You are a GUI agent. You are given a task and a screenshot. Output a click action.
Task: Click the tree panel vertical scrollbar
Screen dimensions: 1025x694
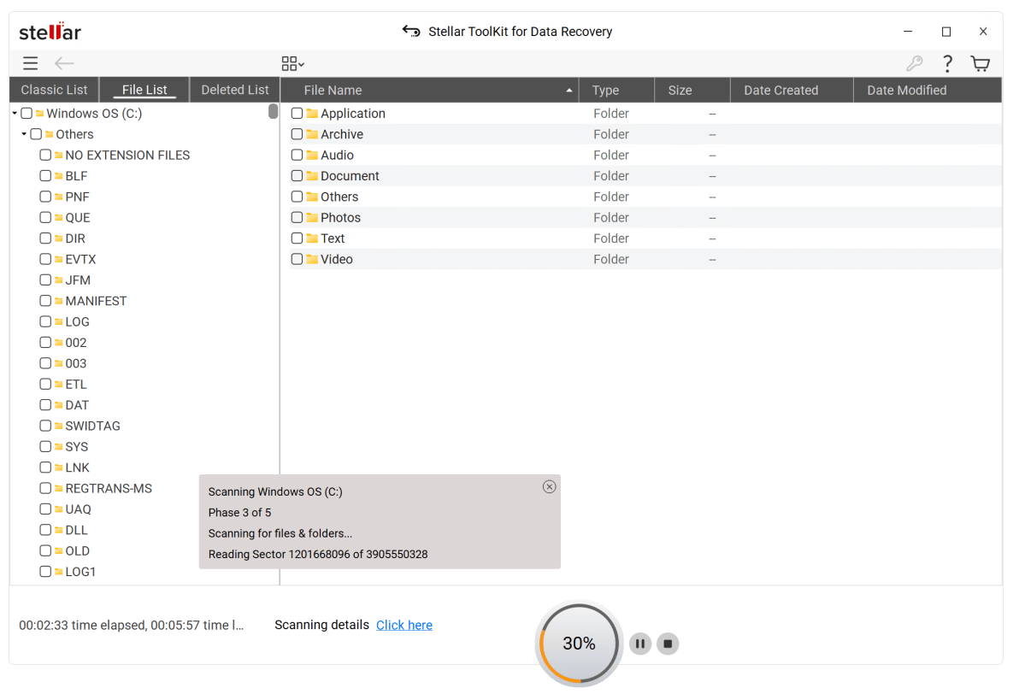pos(273,111)
